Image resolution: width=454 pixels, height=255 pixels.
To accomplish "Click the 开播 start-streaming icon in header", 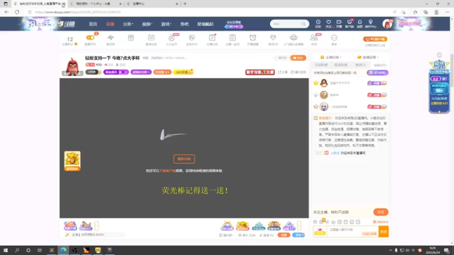I will click(x=339, y=24).
